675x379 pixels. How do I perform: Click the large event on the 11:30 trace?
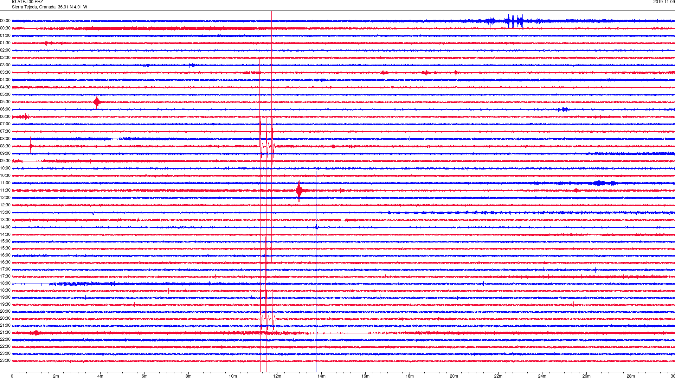pyautogui.click(x=300, y=190)
